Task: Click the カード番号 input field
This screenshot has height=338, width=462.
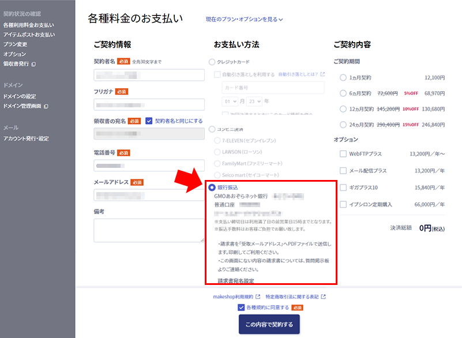Action: pyautogui.click(x=274, y=88)
